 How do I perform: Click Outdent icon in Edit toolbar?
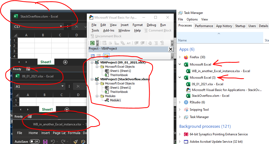coord(143,43)
